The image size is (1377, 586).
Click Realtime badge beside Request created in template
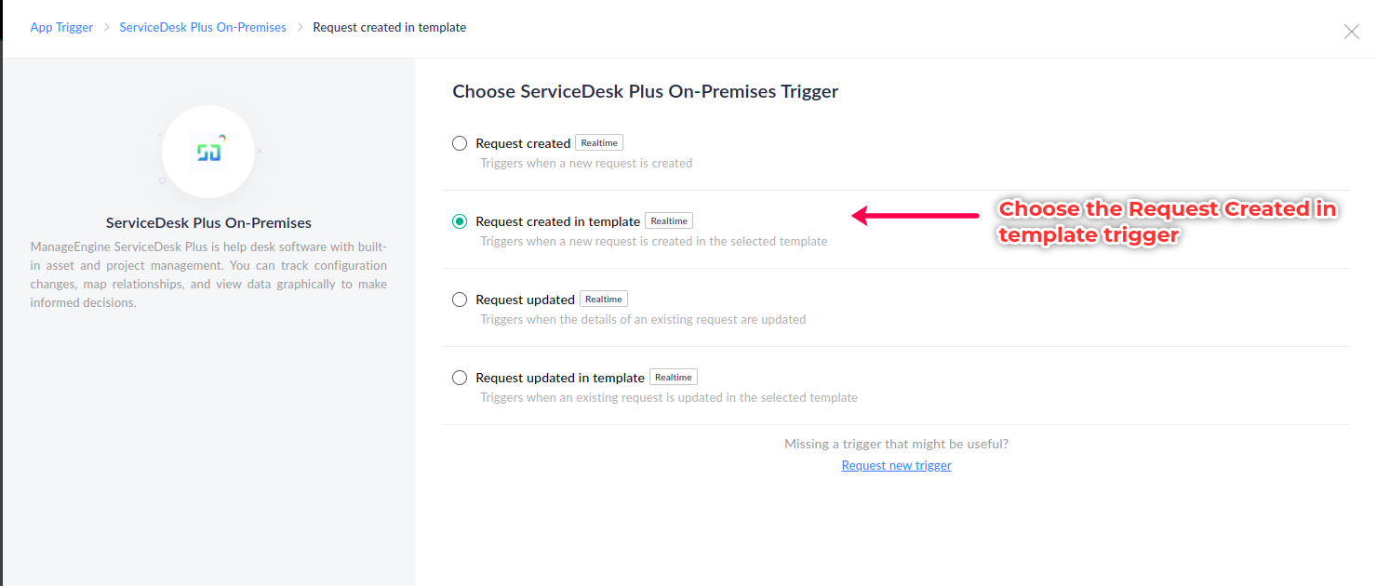[x=668, y=220]
